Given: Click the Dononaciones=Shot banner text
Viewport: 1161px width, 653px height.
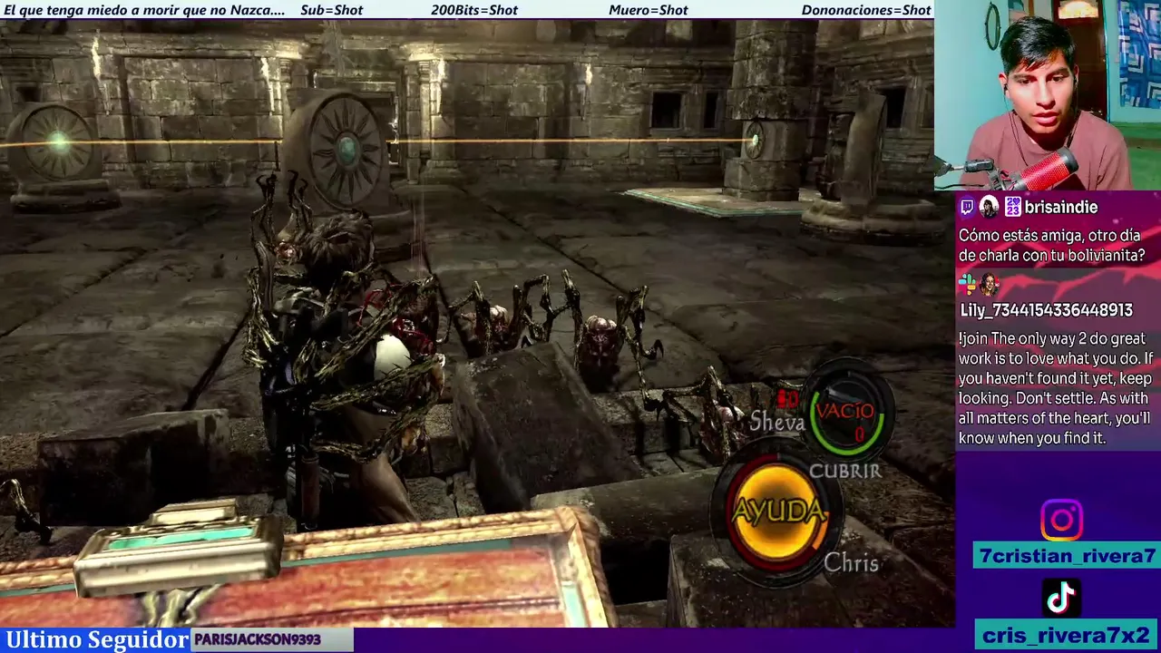Looking at the screenshot, I should (x=866, y=10).
